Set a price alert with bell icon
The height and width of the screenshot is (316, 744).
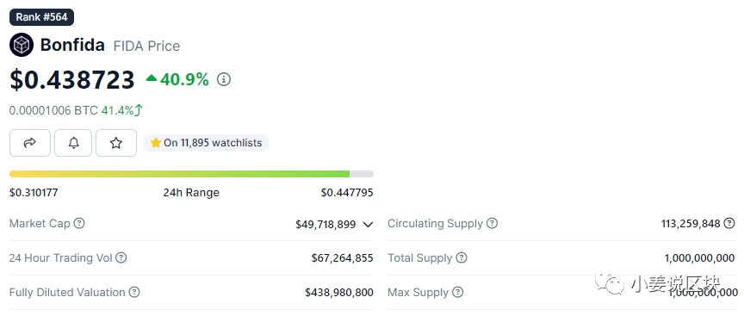pyautogui.click(x=73, y=143)
